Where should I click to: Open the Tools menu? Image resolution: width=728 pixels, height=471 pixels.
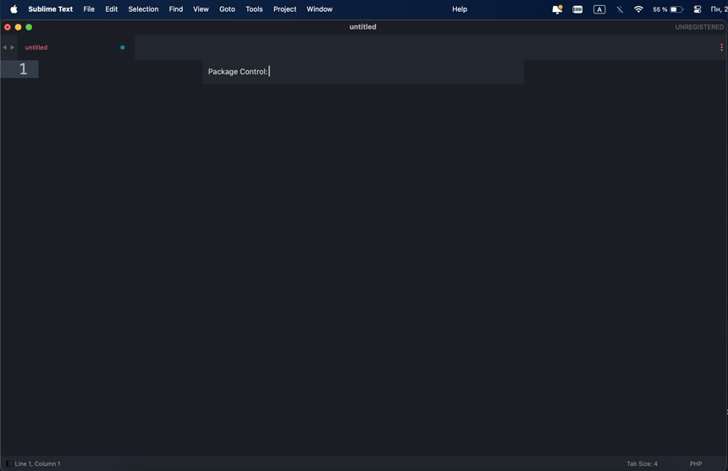click(x=254, y=9)
